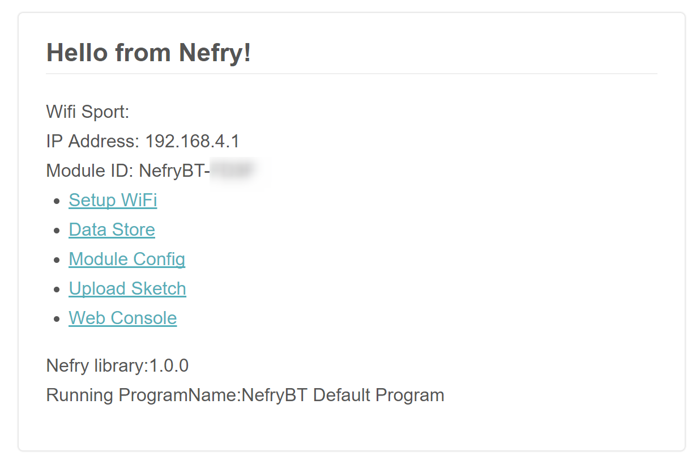This screenshot has height=468, width=696.
Task: Click the bullet beside Upload Sketch
Action: pos(56,290)
